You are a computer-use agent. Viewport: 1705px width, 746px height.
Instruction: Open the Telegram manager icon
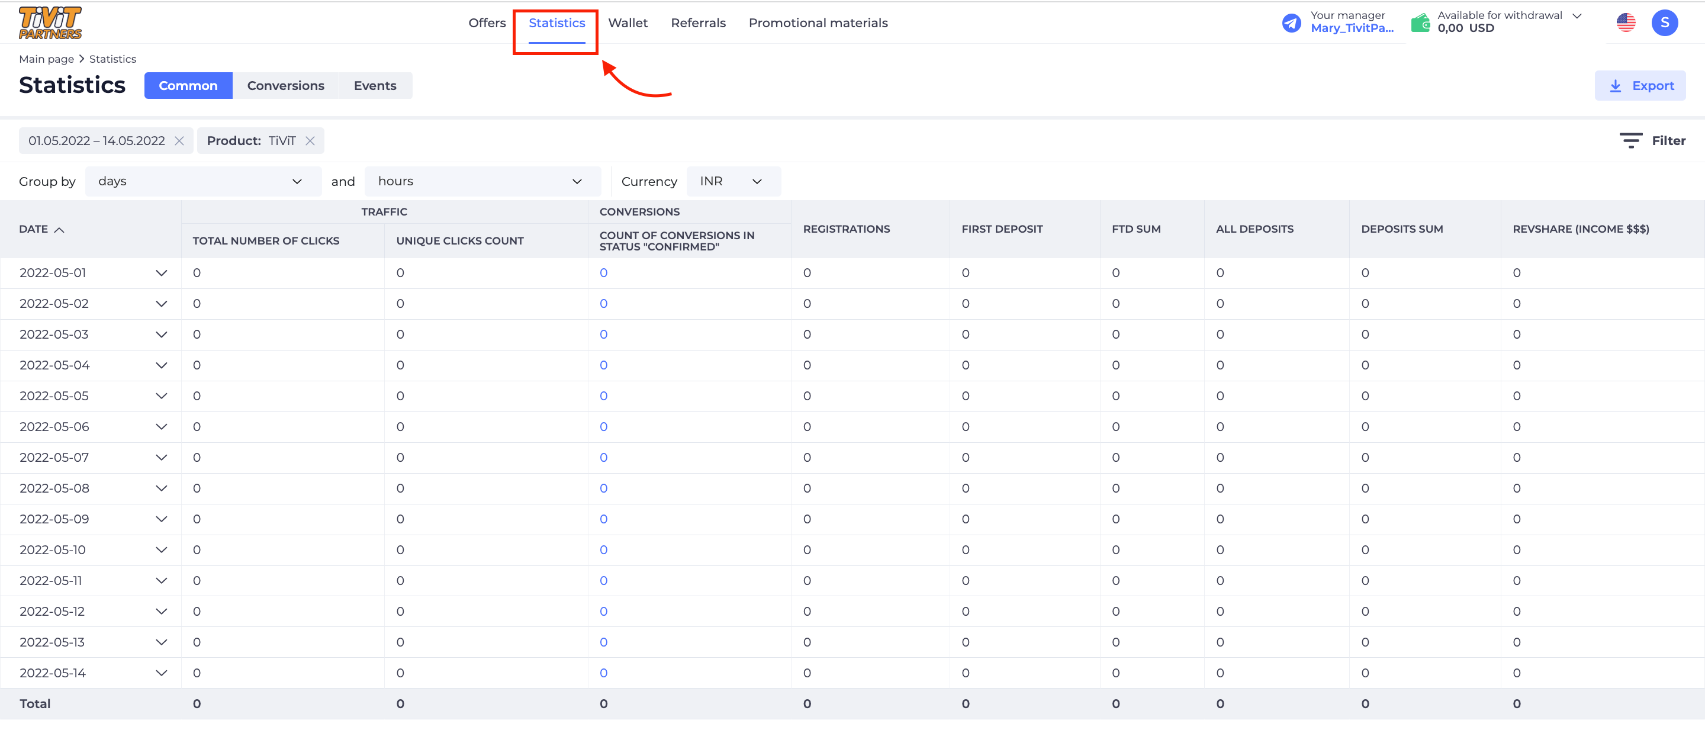[1291, 23]
